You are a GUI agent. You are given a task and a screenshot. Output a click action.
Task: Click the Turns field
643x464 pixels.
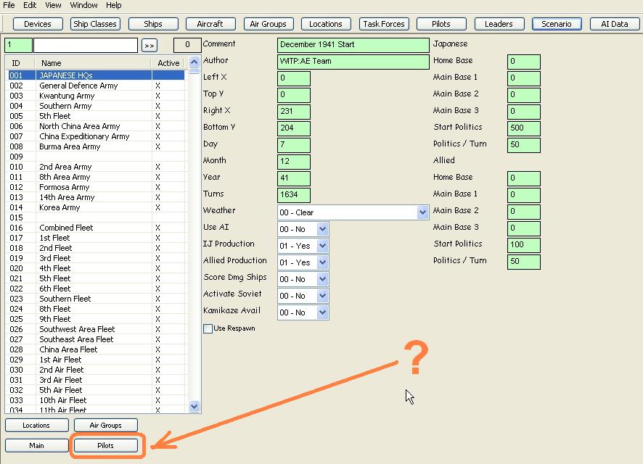tap(294, 195)
